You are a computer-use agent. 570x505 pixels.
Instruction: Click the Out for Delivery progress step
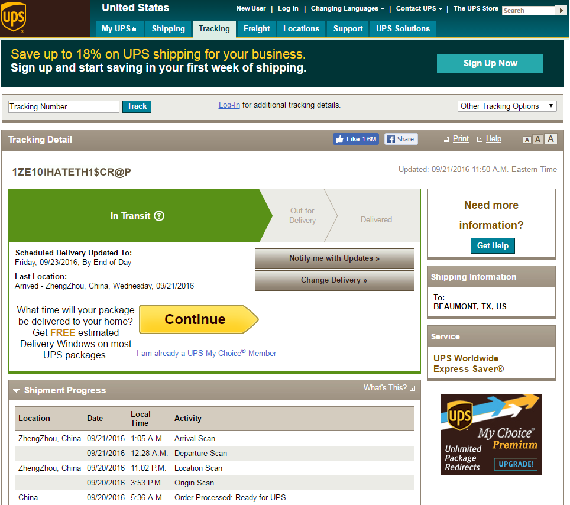pos(302,216)
